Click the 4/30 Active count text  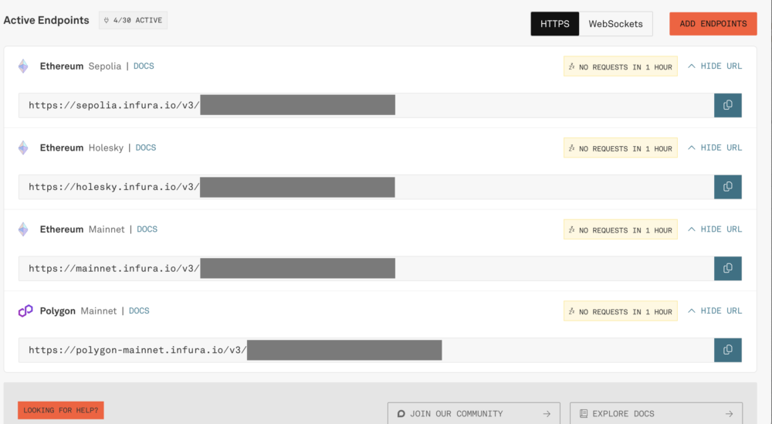[137, 20]
